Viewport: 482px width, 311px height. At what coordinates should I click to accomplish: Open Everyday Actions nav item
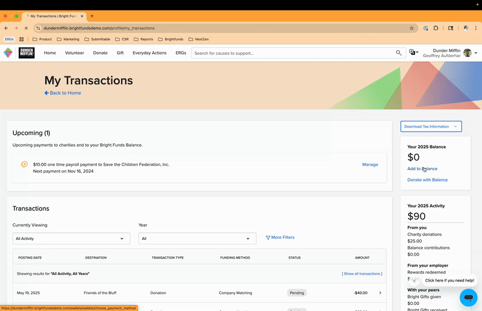click(x=149, y=53)
